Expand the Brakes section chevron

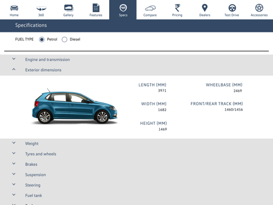[14, 163]
